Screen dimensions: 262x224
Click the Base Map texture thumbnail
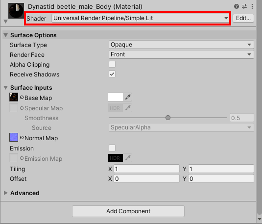click(x=14, y=97)
